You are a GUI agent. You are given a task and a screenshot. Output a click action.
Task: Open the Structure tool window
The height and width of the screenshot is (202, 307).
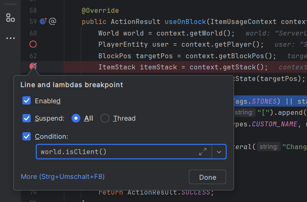[x=10, y=18]
